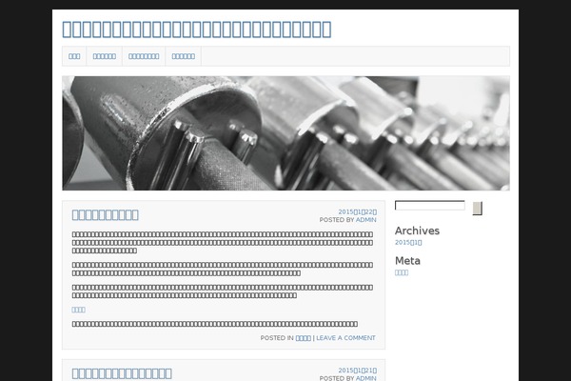Select the second navigation menu item
The width and height of the screenshot is (571, 381).
click(104, 56)
